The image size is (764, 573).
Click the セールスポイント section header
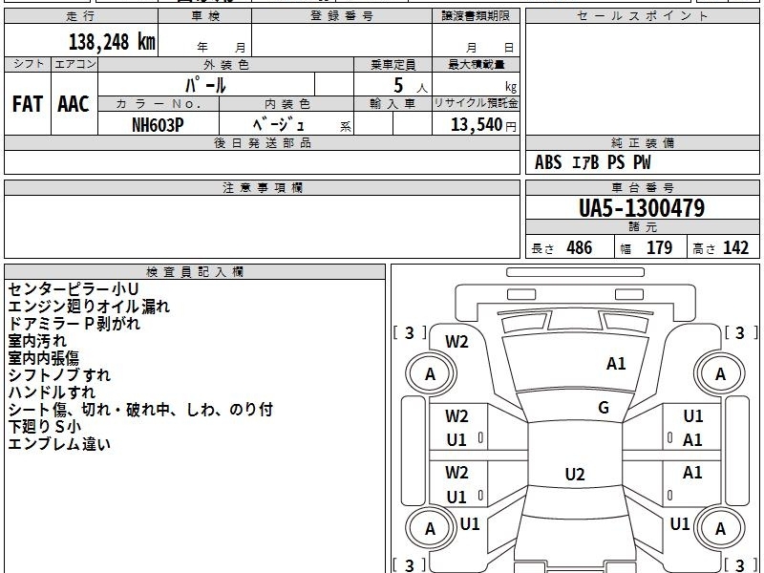pos(642,16)
